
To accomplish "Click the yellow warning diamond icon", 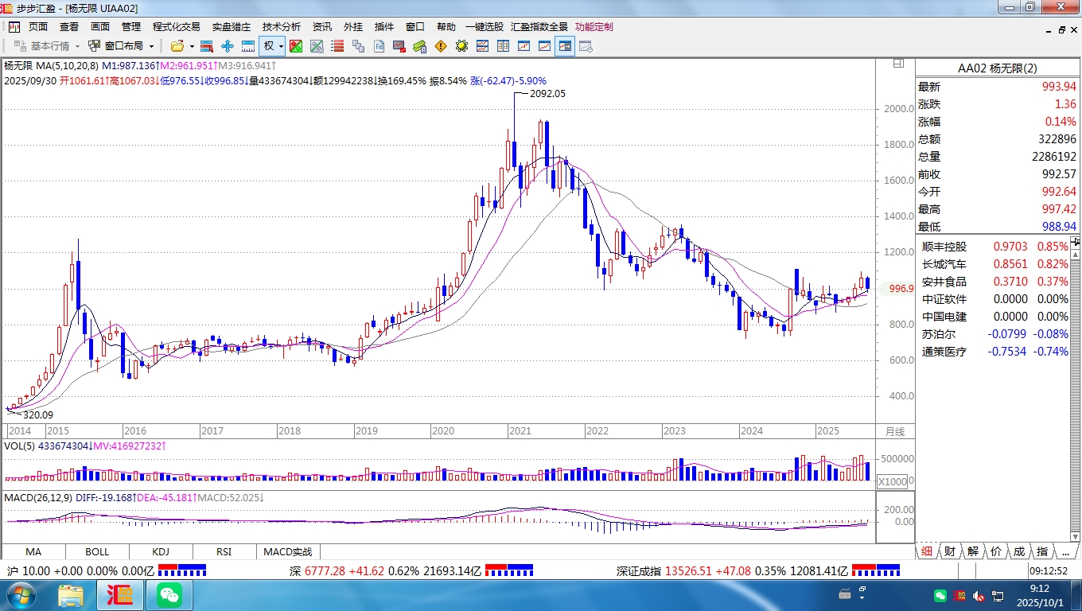I will pos(441,46).
